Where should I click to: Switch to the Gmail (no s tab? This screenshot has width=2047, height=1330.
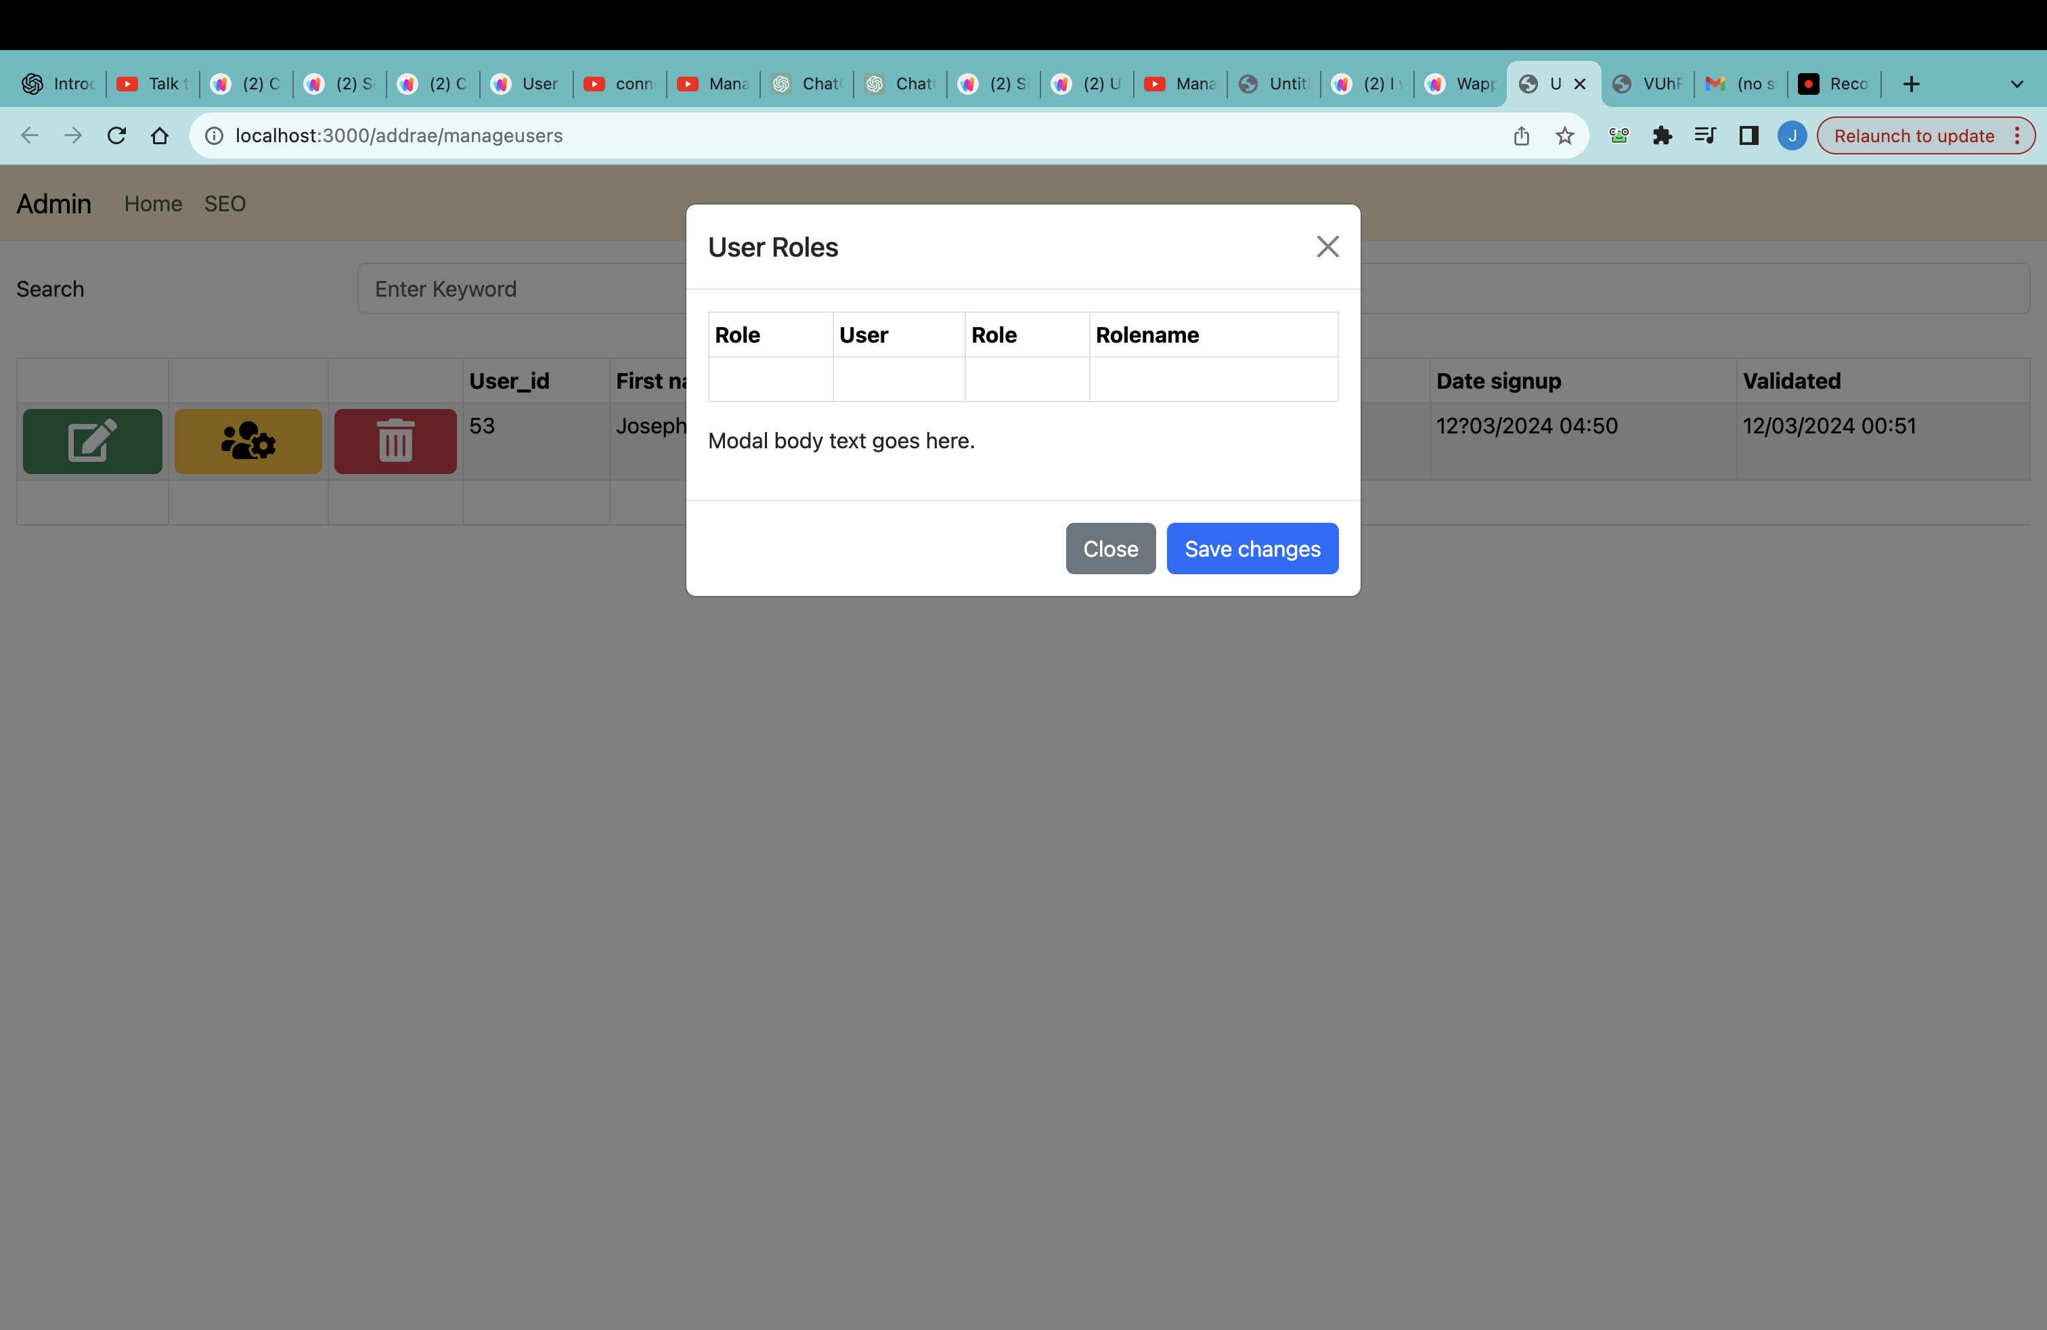tap(1741, 83)
